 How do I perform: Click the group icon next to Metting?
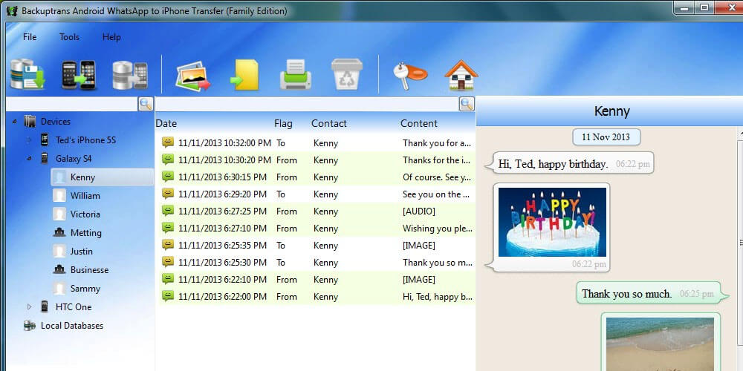(x=59, y=232)
